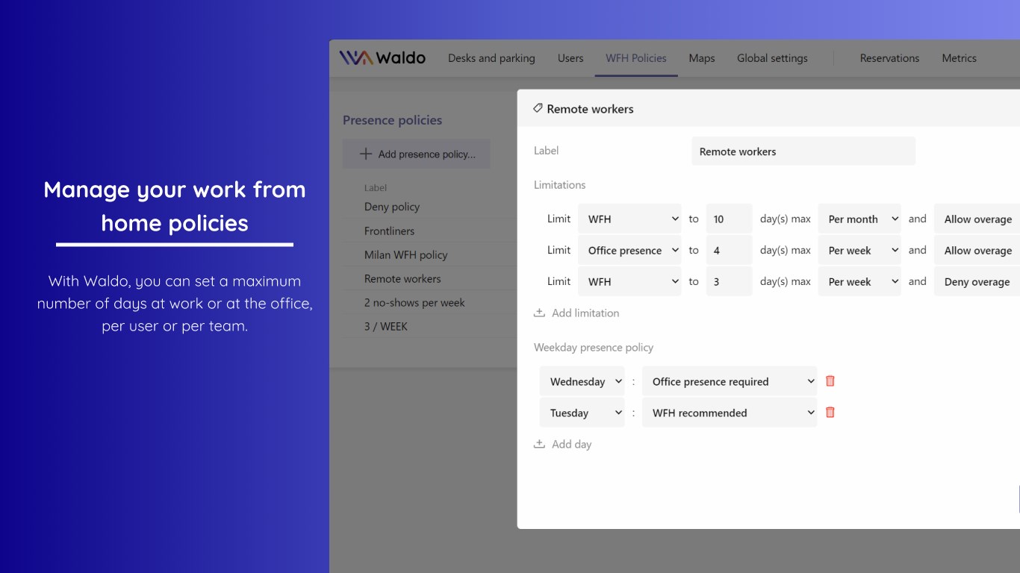This screenshot has width=1020, height=573.
Task: Select the Milan WFH policy entry
Action: [x=406, y=255]
